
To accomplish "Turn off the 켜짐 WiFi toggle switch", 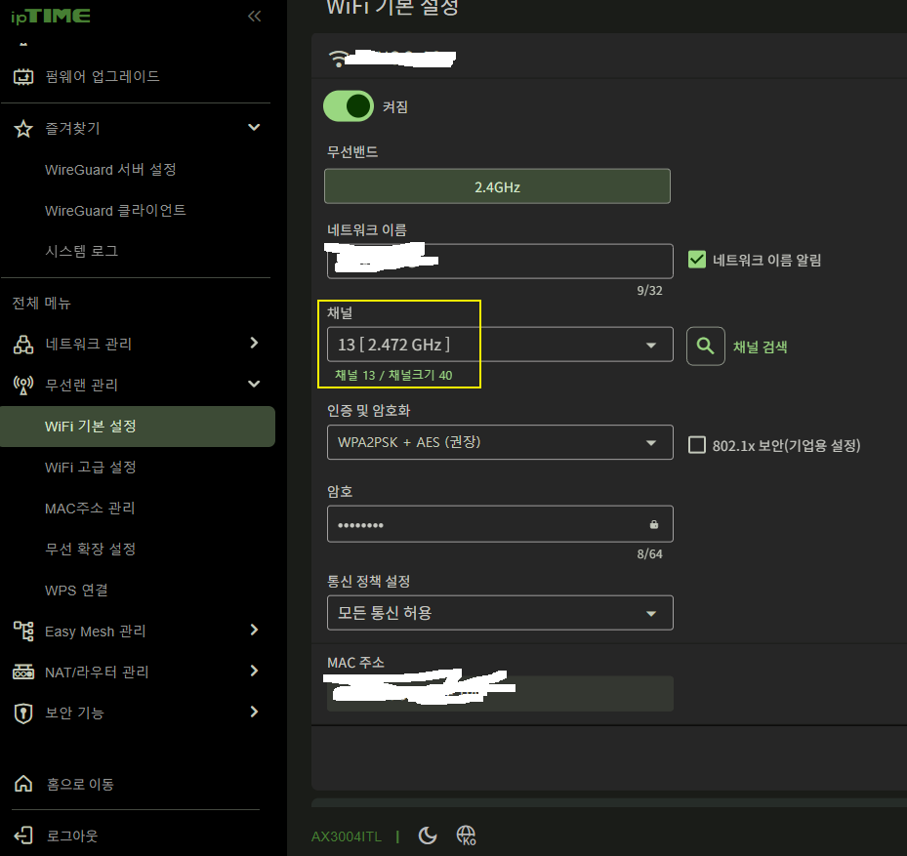I will 349,105.
